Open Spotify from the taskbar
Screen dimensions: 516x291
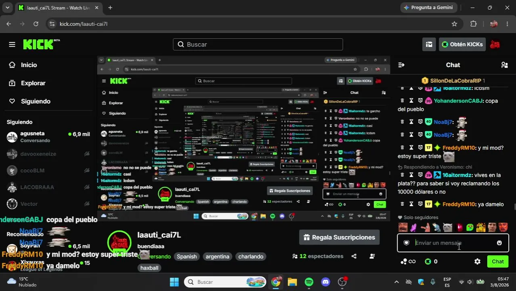coord(309,282)
